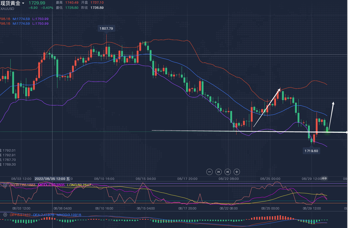Click the 最高 value 1740.49
Image resolution: width=348 pixels, height=228 pixels.
point(71,2)
